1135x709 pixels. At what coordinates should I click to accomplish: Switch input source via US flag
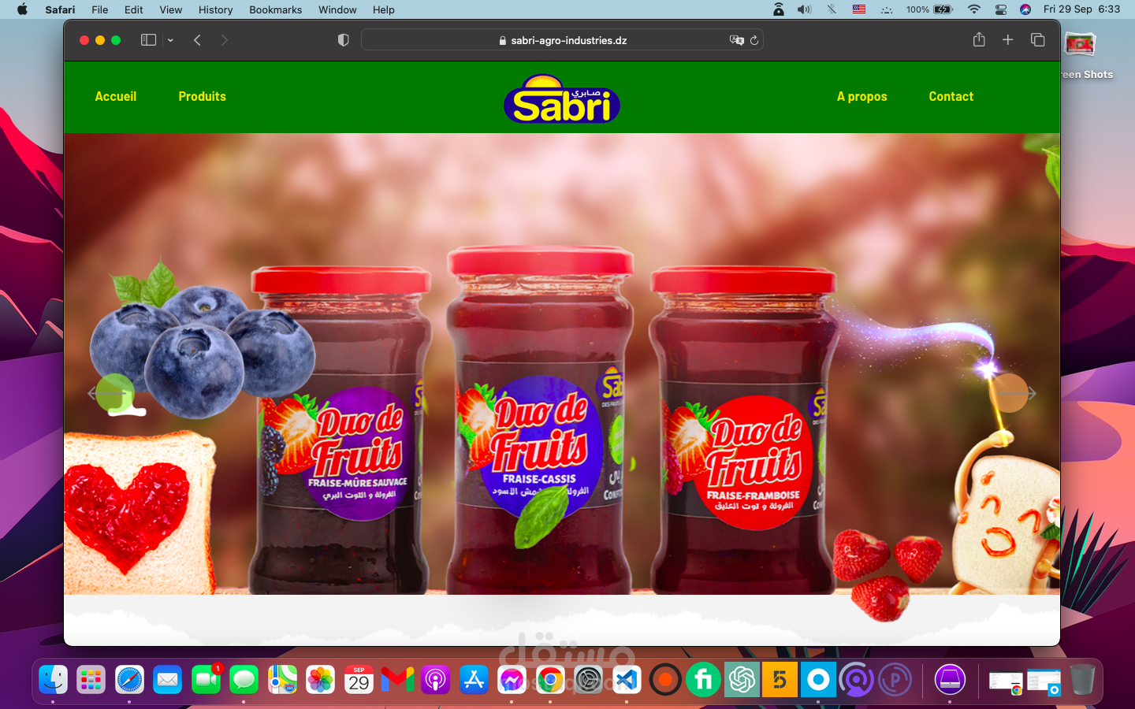(859, 9)
